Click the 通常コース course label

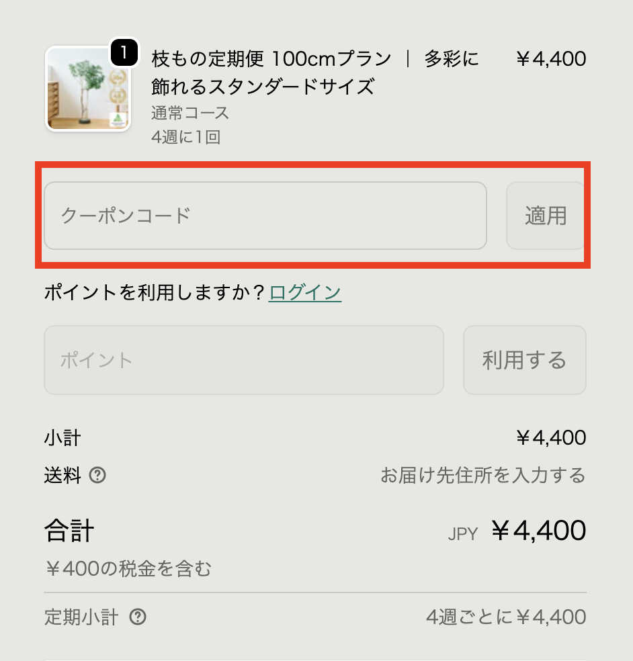pos(190,112)
